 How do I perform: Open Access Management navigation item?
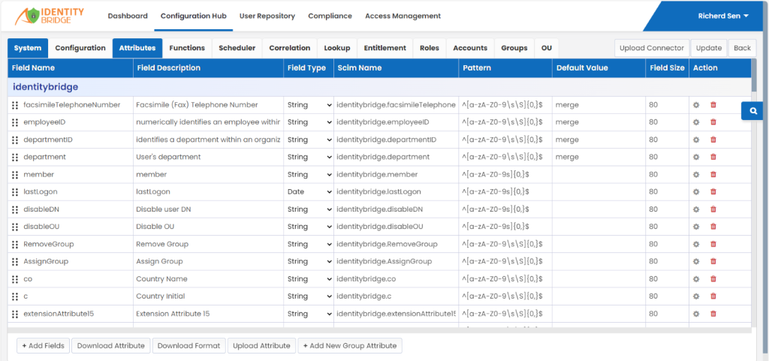[403, 16]
